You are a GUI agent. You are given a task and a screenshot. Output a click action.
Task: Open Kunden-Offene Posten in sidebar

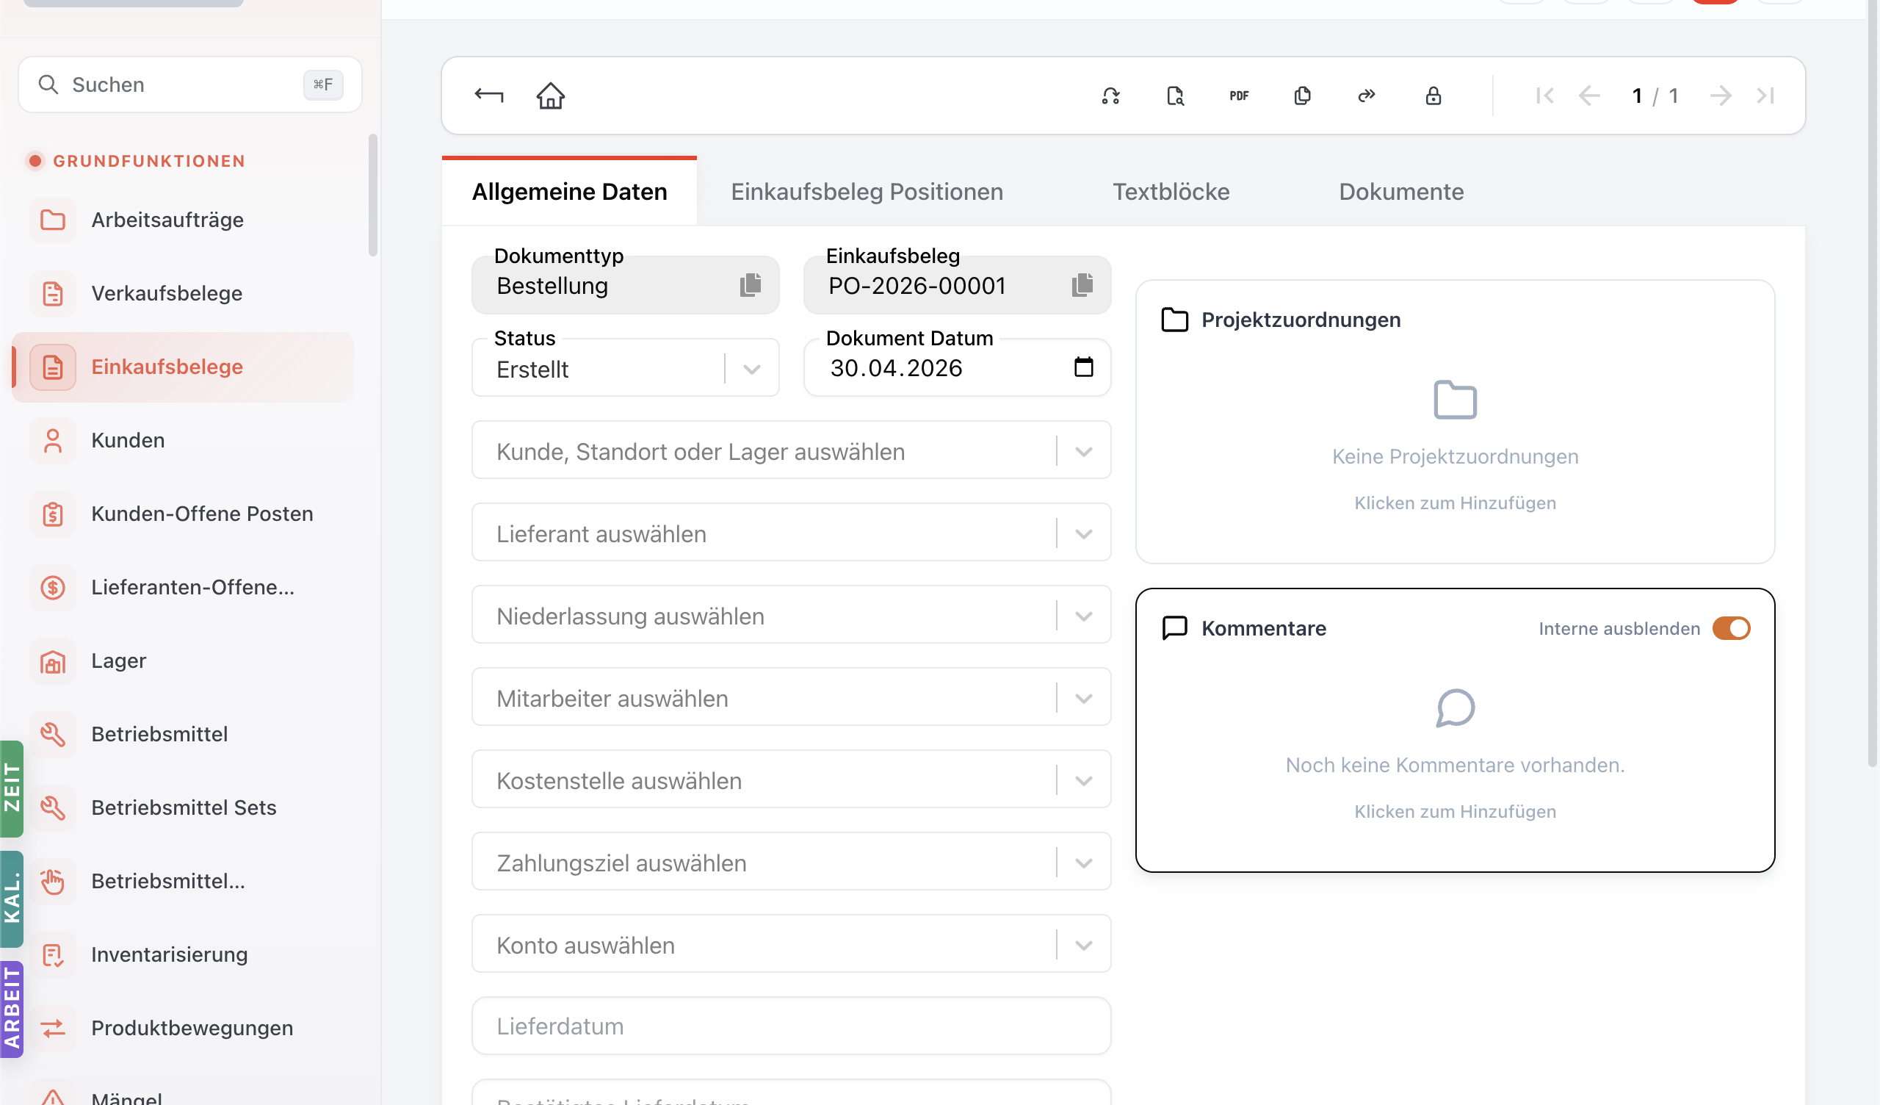pos(183,514)
